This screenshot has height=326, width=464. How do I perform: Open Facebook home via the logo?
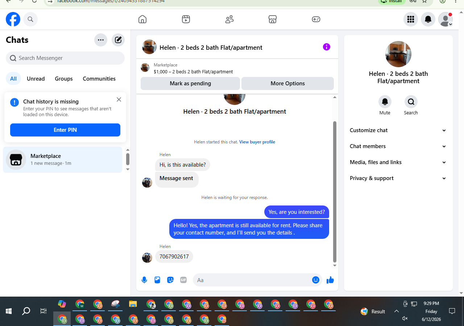click(x=13, y=19)
